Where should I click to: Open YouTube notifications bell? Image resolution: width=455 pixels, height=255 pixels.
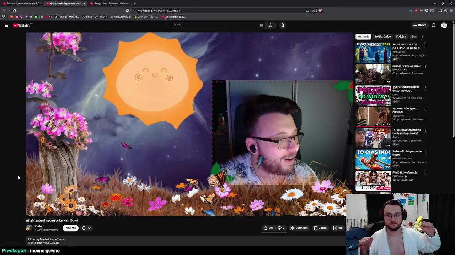pos(434,25)
